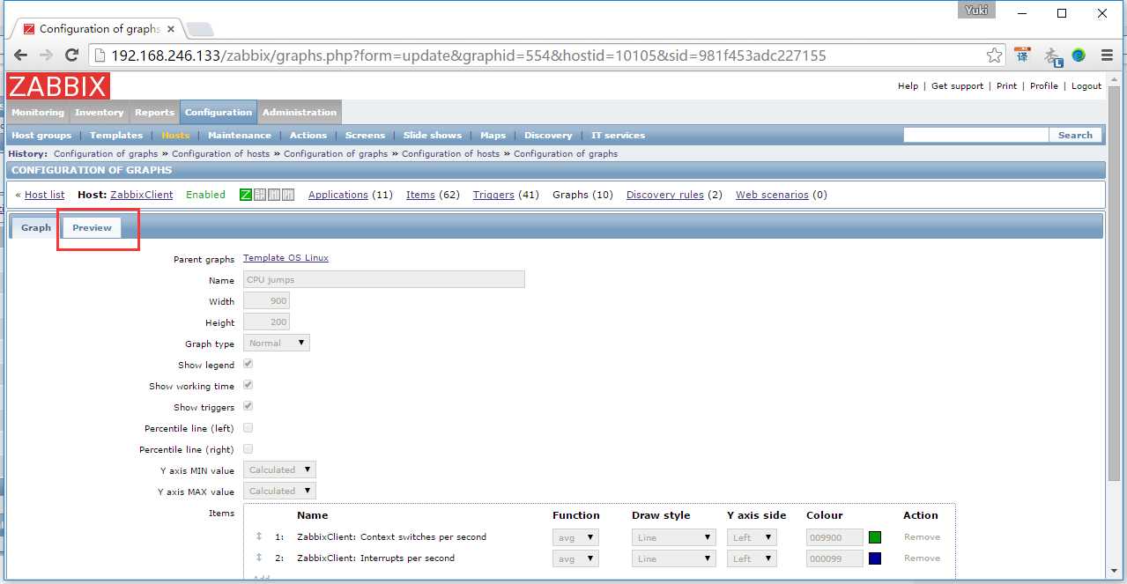
Task: Click the green Zabbix agent availability icon
Action: 246,195
